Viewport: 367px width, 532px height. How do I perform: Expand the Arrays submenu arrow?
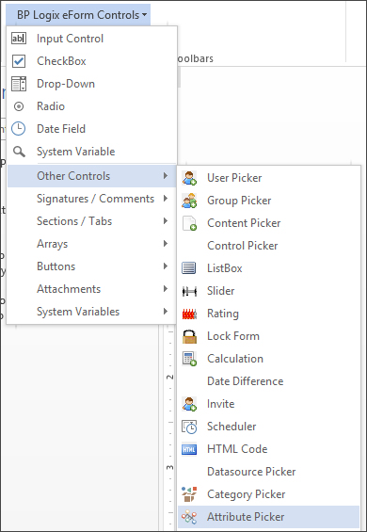pos(166,244)
